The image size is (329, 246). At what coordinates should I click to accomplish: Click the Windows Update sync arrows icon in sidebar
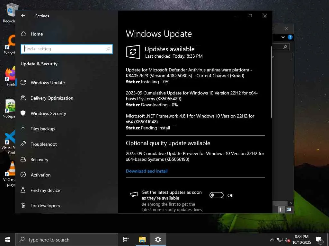[x=23, y=82]
